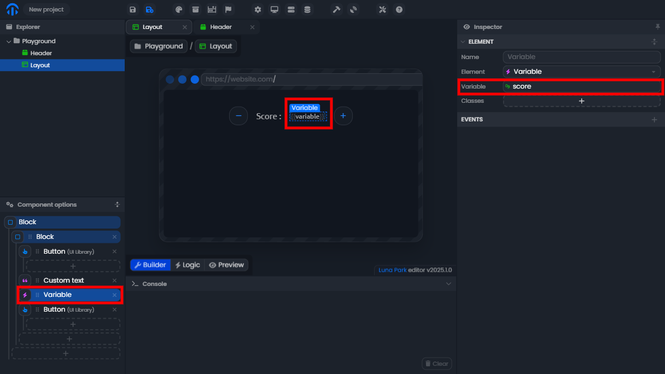The image size is (665, 374).
Task: Click the hammer build icon
Action: (x=336, y=10)
